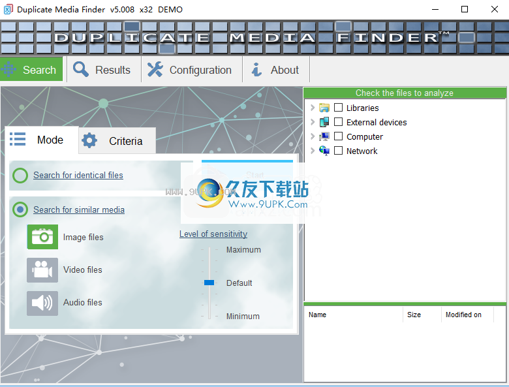The height and width of the screenshot is (387, 509).
Task: Click the Network tree label
Action: [x=362, y=151]
